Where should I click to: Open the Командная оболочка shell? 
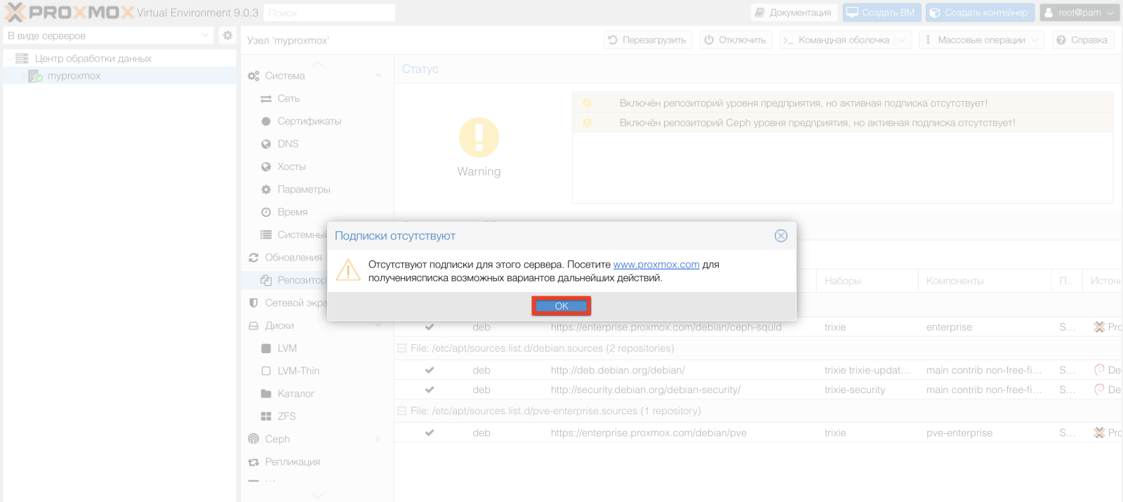click(x=837, y=40)
